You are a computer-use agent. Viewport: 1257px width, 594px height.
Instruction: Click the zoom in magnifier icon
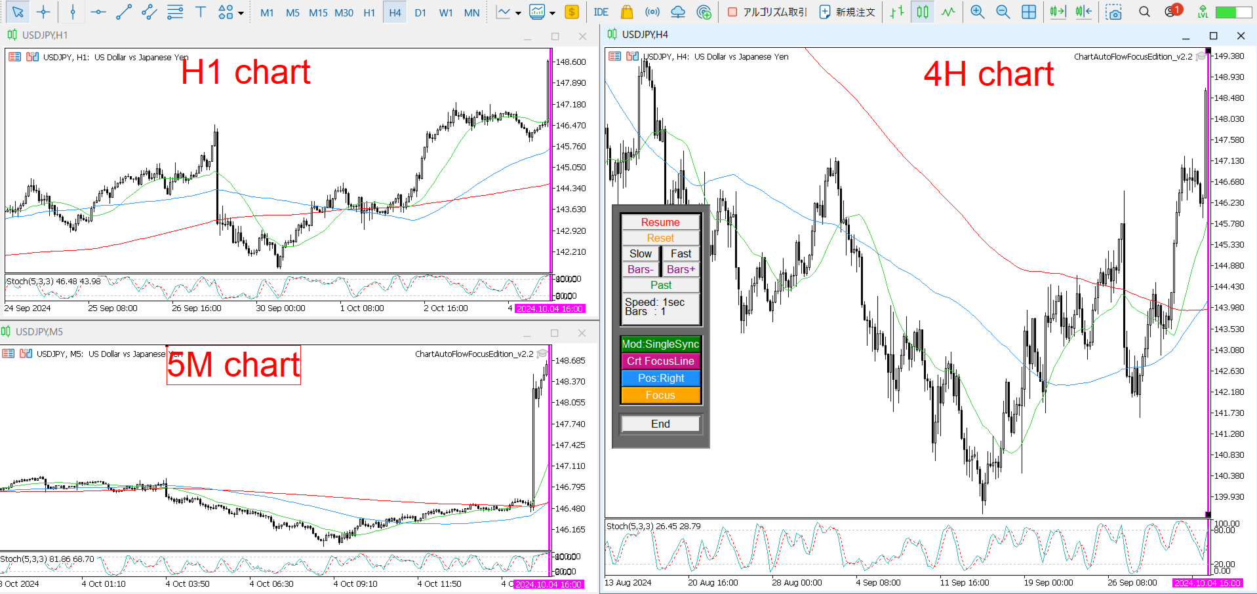point(977,12)
